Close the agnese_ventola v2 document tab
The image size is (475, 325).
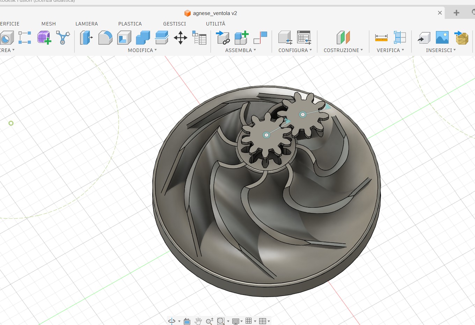point(440,13)
